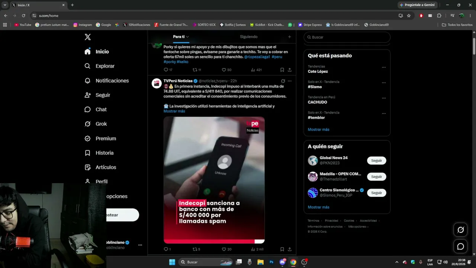Open Seguir in the sidebar
Viewport: 476px width, 268px height.
[97, 95]
